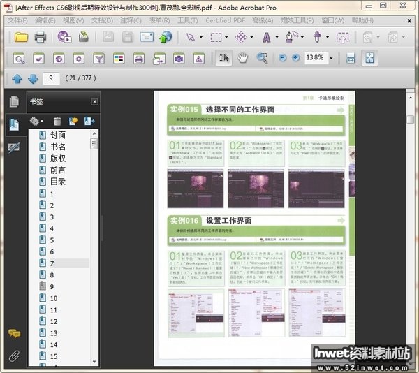Select the arrow pointer tool
Viewport: 419px width, 373px height.
coord(191,37)
